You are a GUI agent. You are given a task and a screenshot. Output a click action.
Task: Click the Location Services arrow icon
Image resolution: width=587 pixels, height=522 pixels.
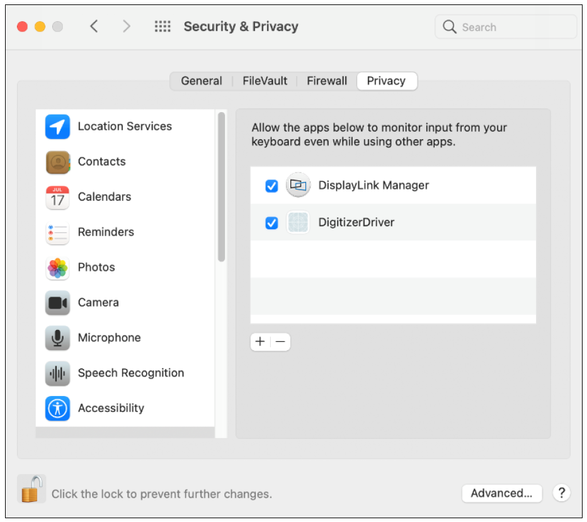click(x=57, y=127)
